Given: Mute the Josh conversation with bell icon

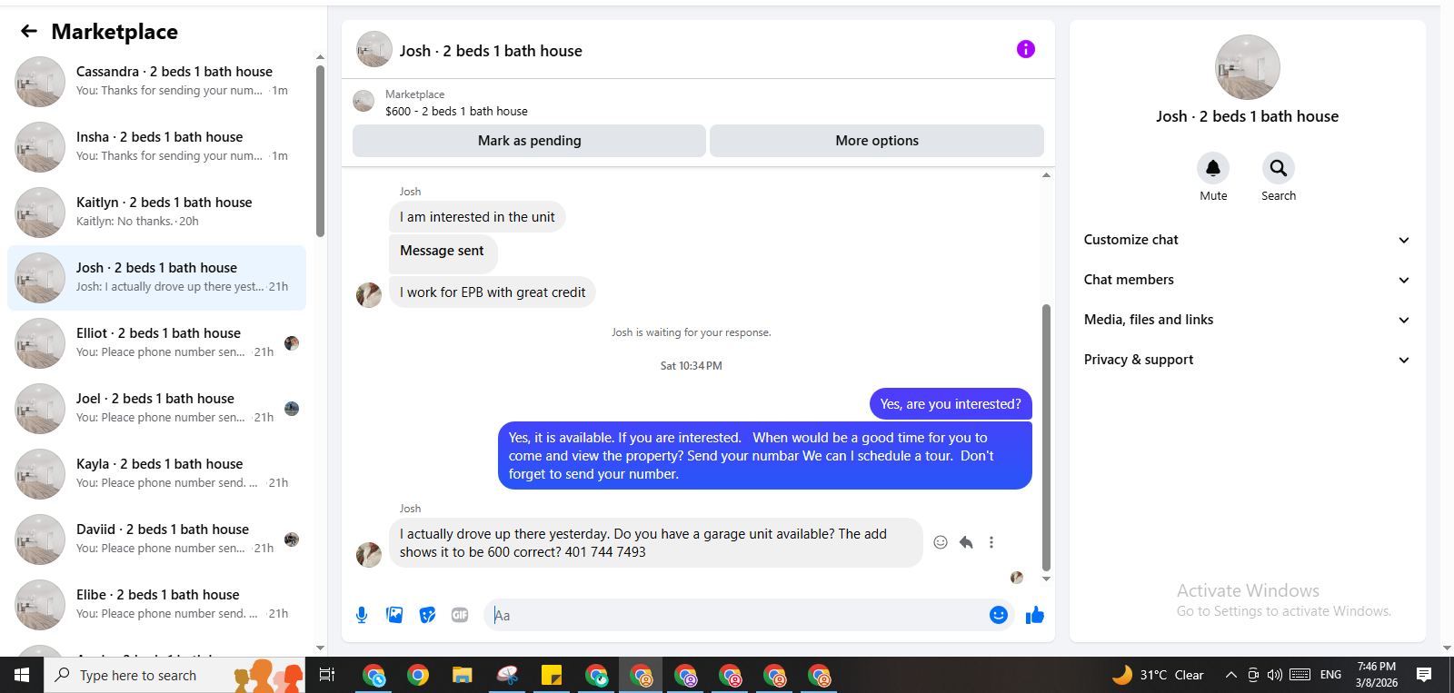Looking at the screenshot, I should coord(1213,168).
